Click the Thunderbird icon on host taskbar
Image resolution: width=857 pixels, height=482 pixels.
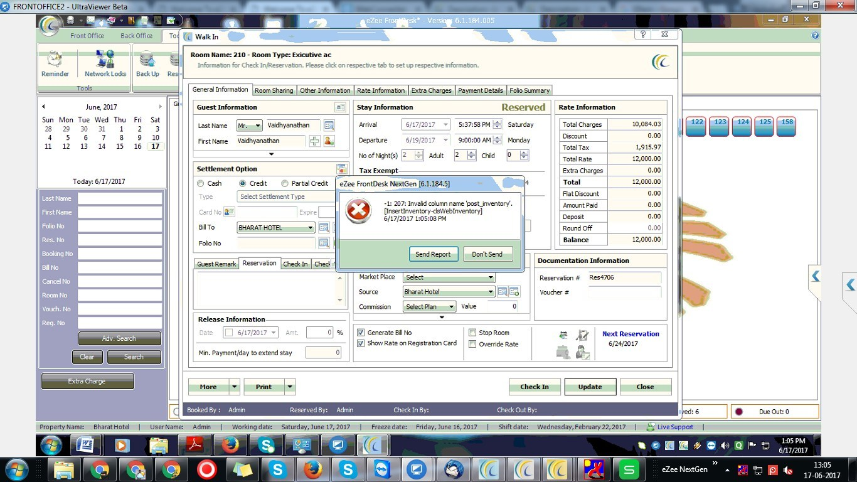(454, 469)
